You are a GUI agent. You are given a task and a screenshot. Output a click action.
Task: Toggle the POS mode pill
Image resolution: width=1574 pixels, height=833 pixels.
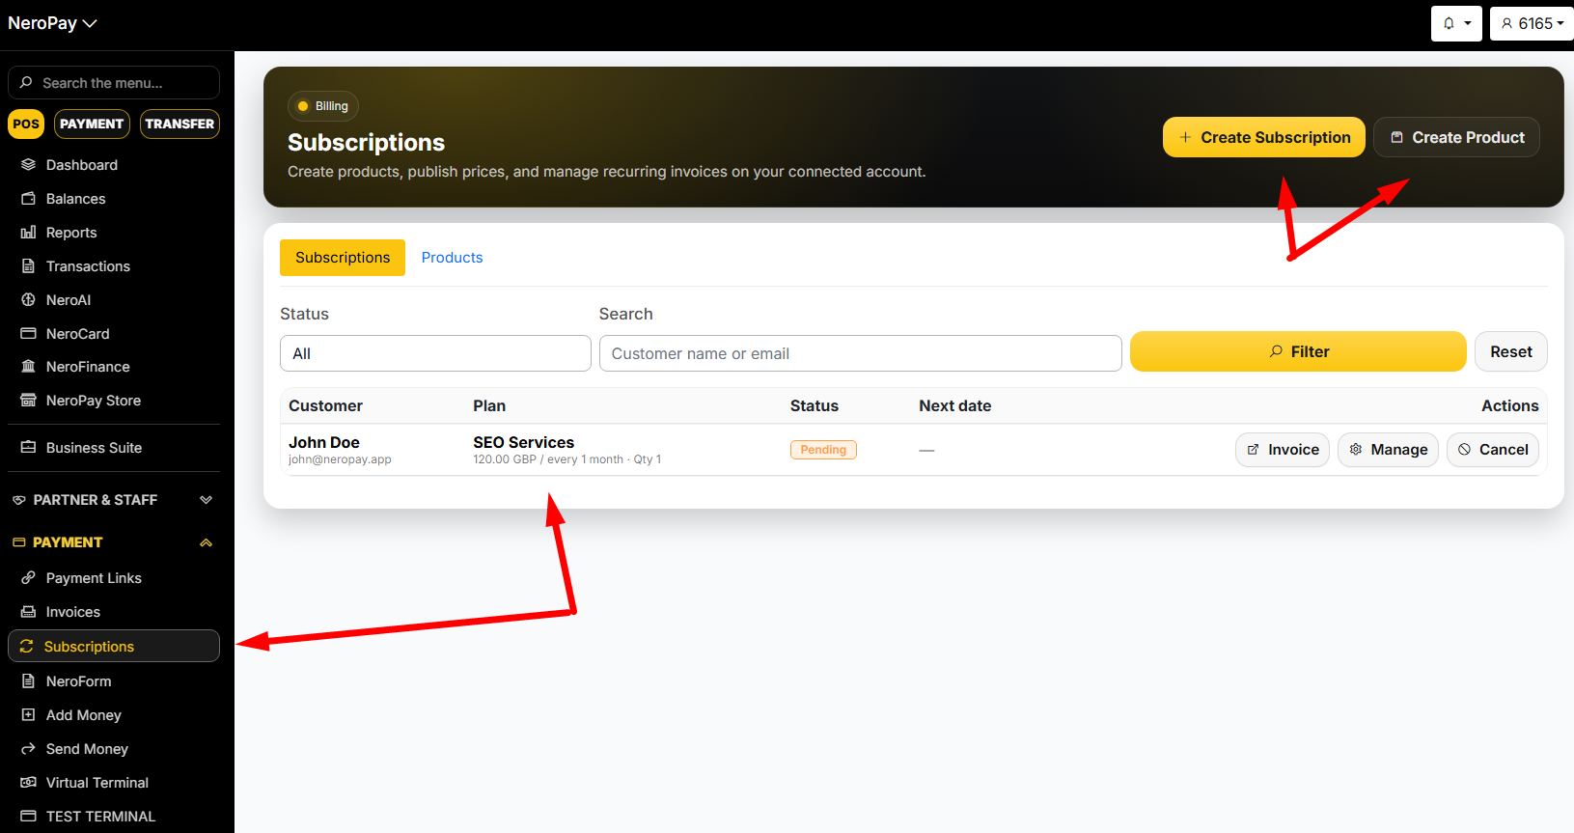(26, 124)
